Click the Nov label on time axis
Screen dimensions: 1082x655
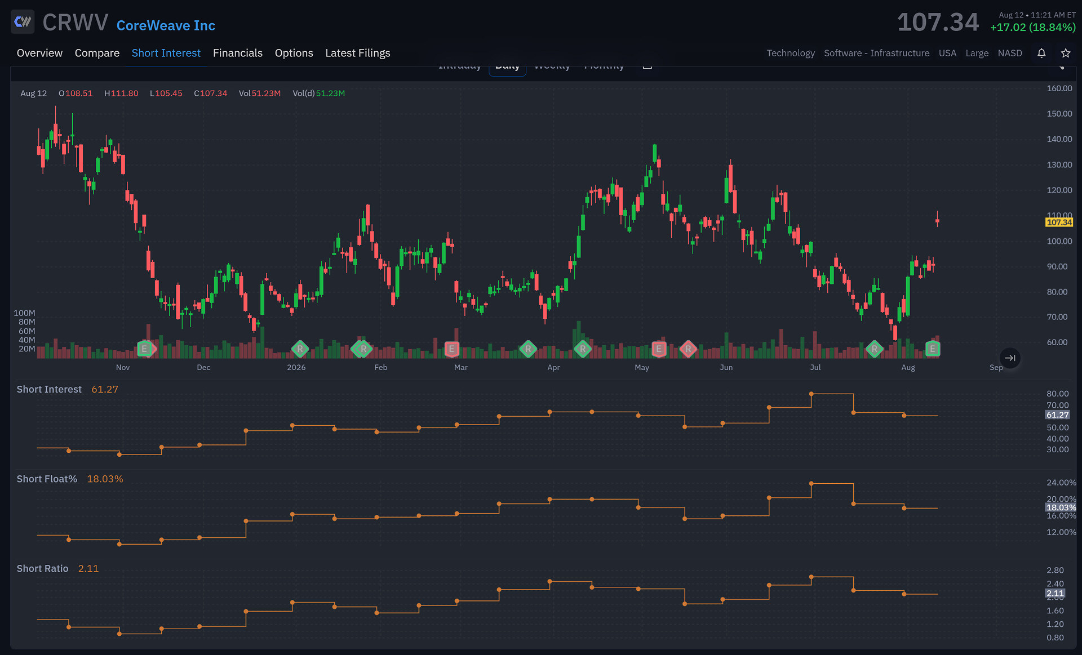pos(123,367)
